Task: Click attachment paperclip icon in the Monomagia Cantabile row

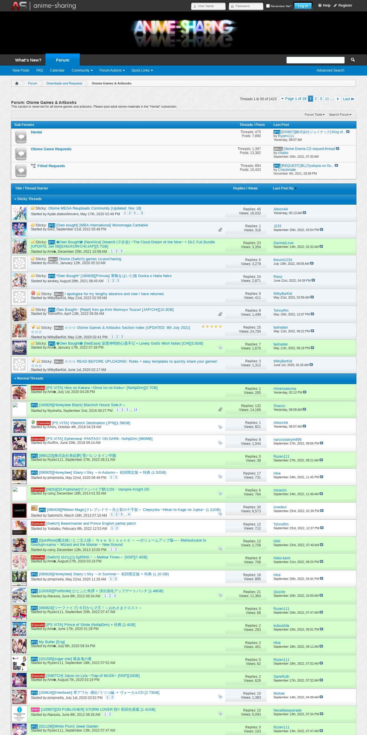Action: pos(220,230)
